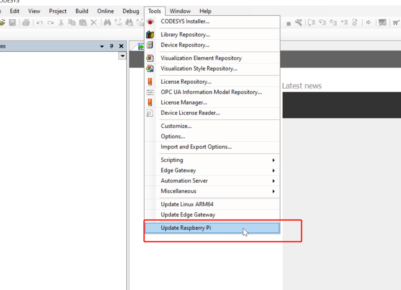Click the diagonal split chart toolbar icon

(x=383, y=22)
